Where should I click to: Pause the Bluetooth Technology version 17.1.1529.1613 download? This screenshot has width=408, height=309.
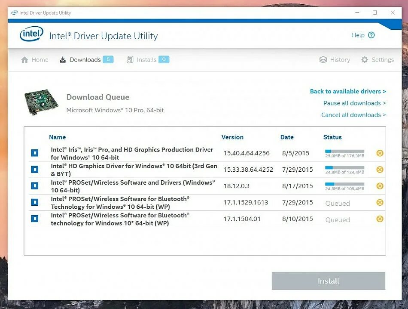[x=35, y=202]
